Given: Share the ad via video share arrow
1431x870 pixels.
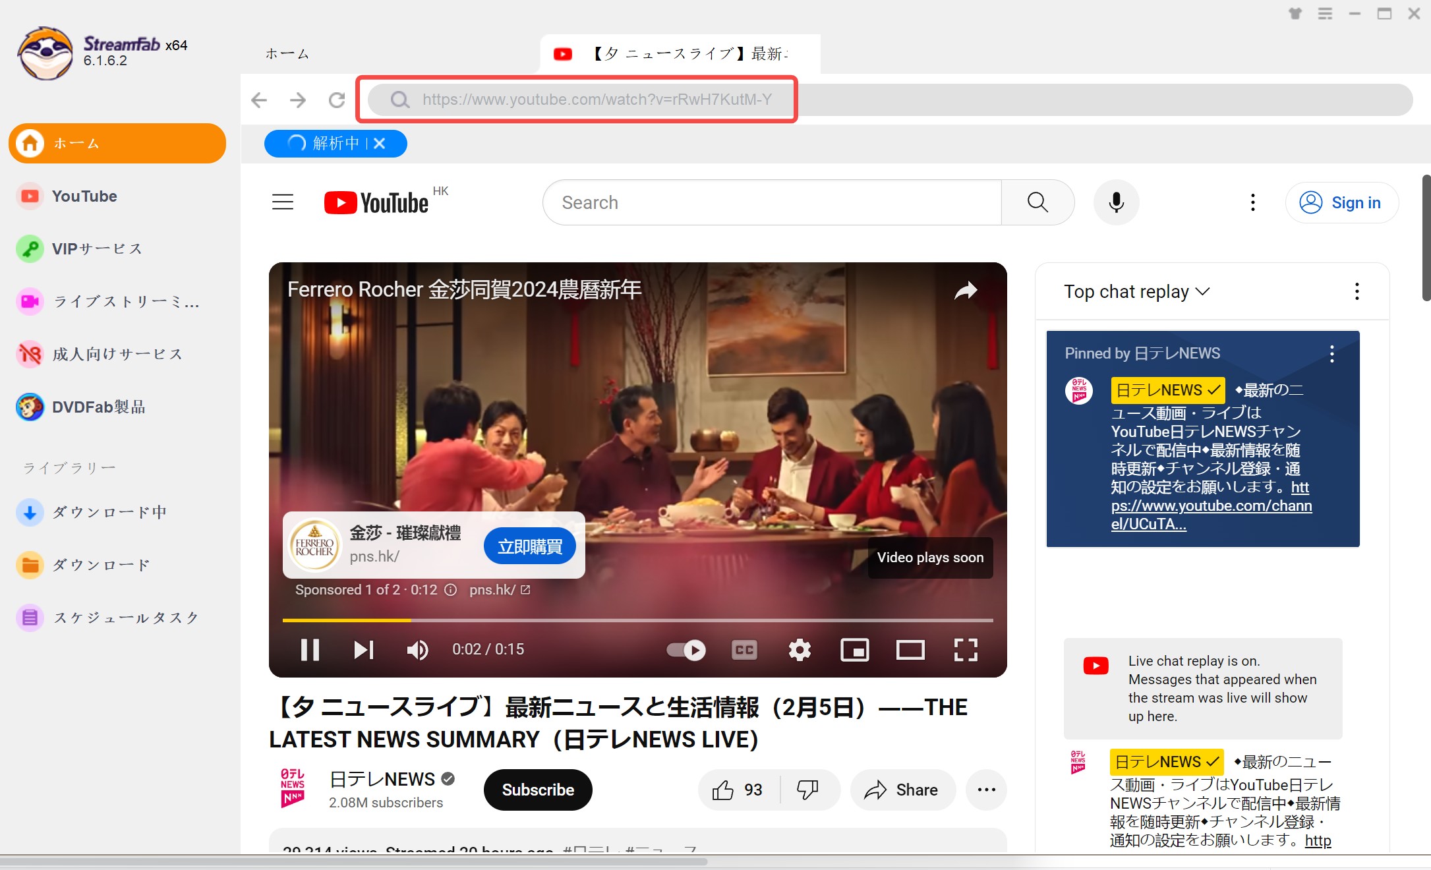Looking at the screenshot, I should 966,290.
